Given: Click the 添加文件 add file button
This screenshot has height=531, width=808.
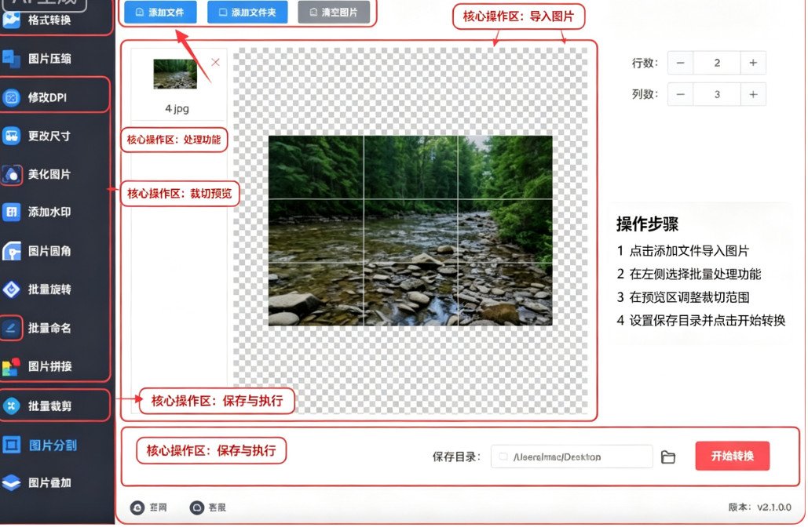Looking at the screenshot, I should 160,13.
